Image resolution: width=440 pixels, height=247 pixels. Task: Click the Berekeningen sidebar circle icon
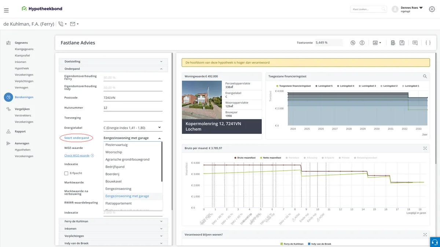coord(8,97)
